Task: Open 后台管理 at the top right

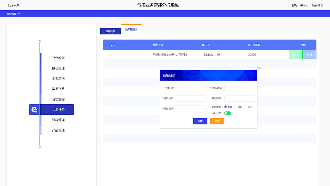Action: [317, 5]
